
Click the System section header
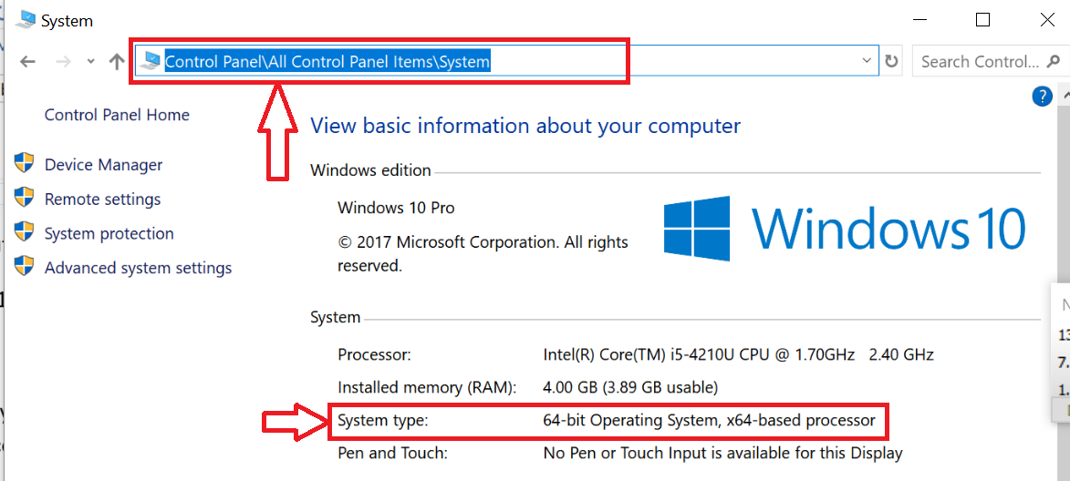[x=335, y=318]
